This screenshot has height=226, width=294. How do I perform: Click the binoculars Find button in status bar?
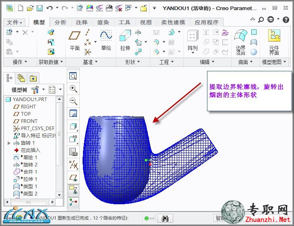tap(165, 218)
